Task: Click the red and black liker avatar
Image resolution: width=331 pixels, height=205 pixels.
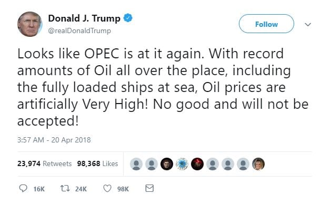Action: tap(197, 164)
